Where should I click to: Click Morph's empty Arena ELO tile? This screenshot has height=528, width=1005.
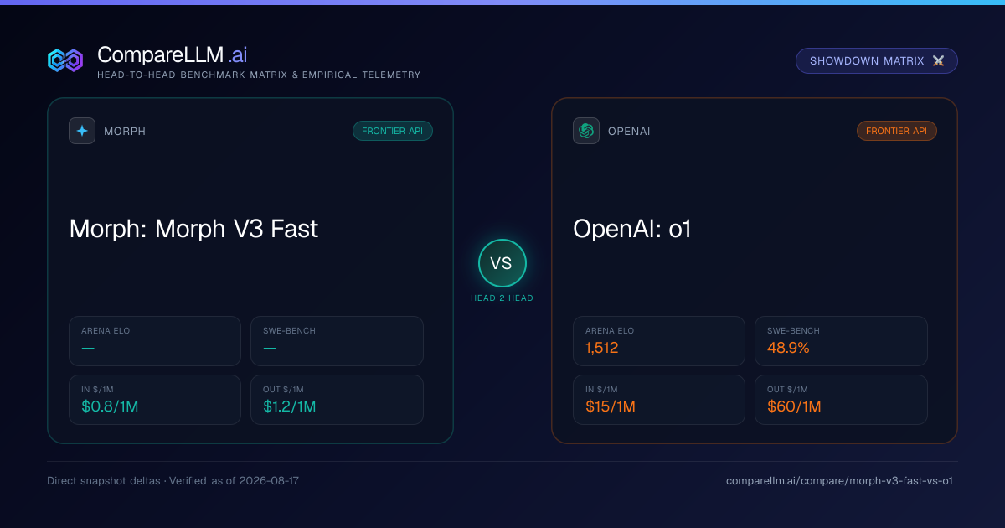(x=155, y=341)
